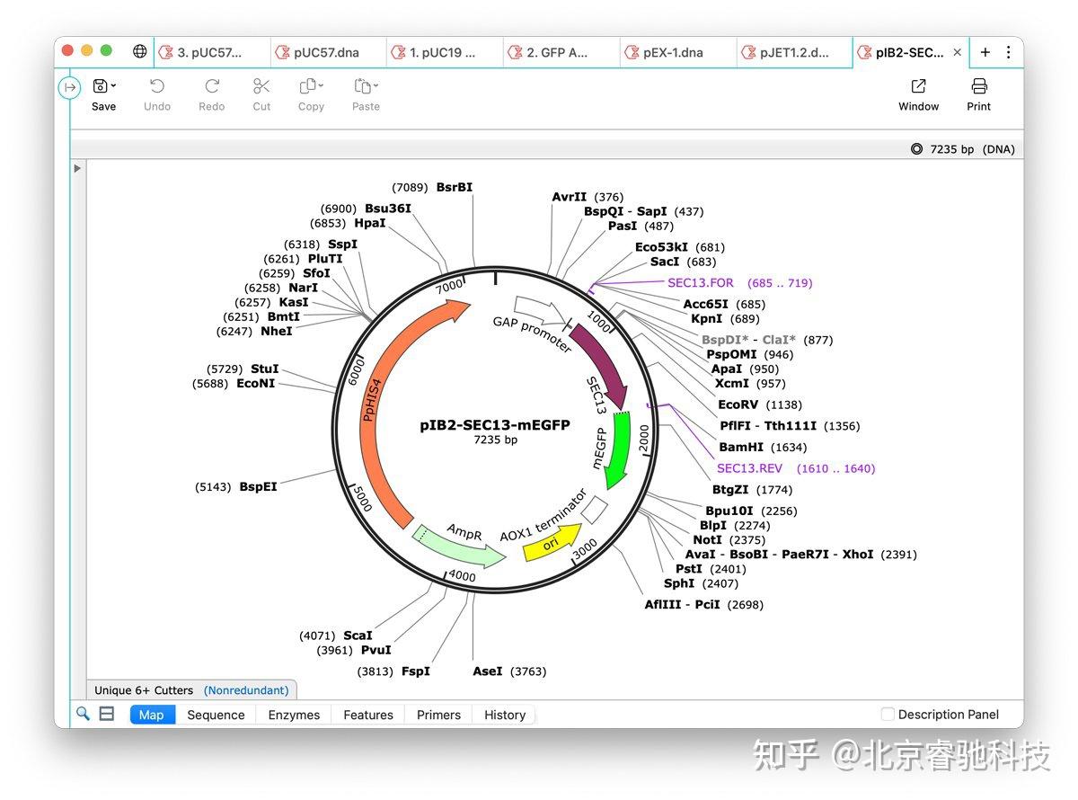Toggle the side panel arrow icon
The height and width of the screenshot is (800, 1078).
coord(70,87)
